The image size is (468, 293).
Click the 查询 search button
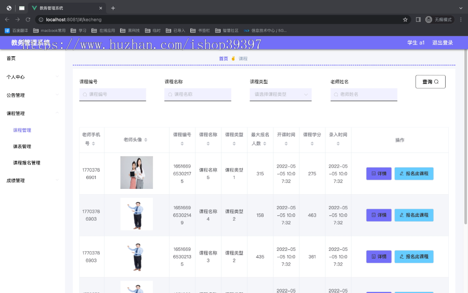pyautogui.click(x=431, y=82)
